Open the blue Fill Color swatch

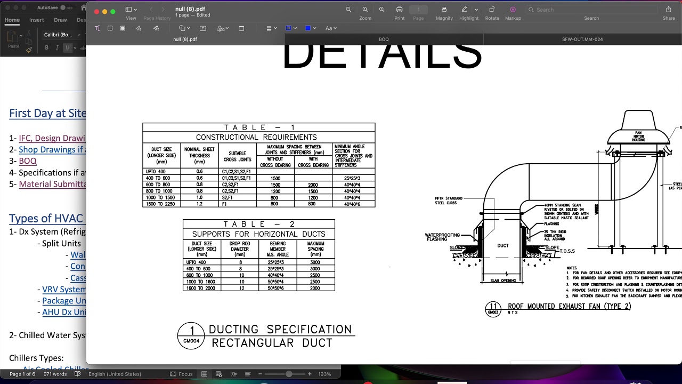tap(310, 28)
